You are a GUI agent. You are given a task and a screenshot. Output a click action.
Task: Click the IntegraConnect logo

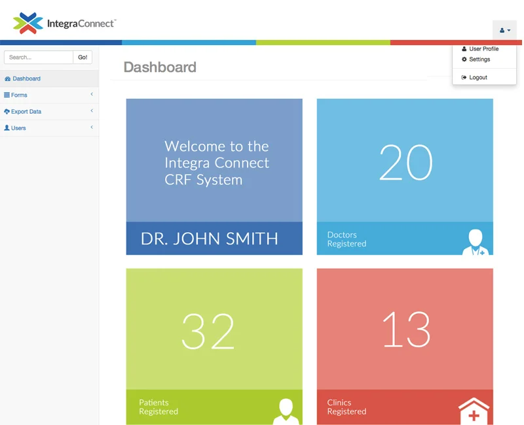[x=64, y=23]
